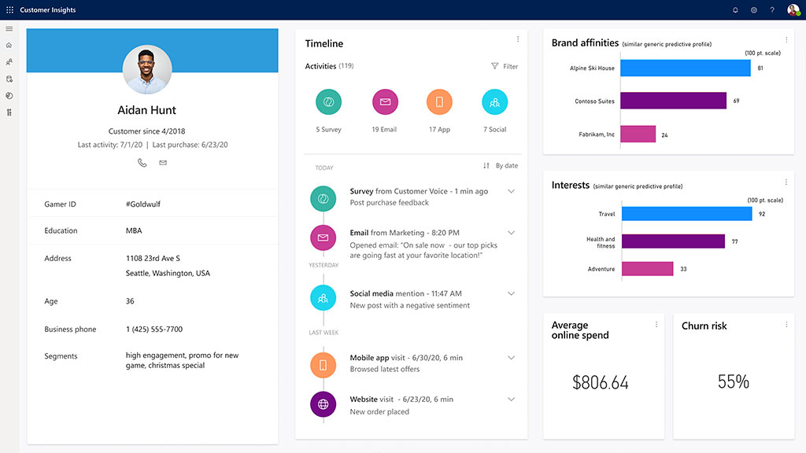Select the Email activity icon
Image resolution: width=806 pixels, height=453 pixels.
click(x=384, y=101)
